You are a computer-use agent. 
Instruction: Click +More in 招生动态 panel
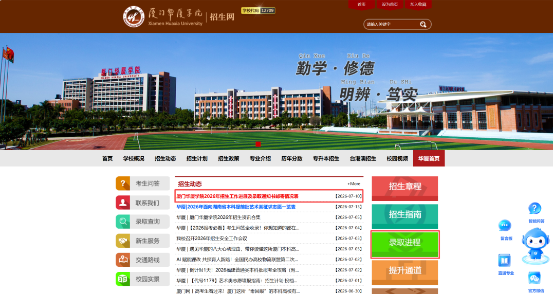[354, 183]
